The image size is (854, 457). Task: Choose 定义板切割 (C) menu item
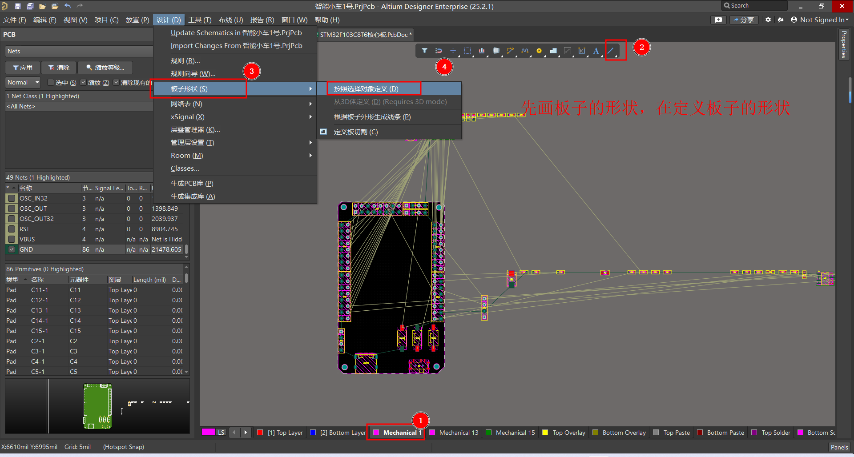389,132
